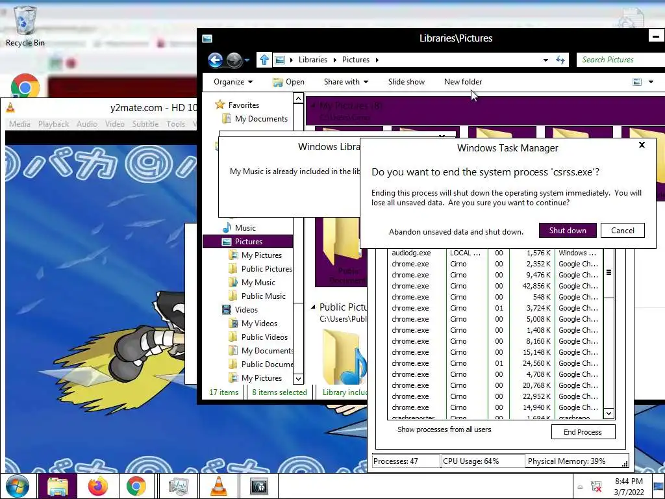Select the audiodg.exe process row
The image size is (665, 499).
495,253
